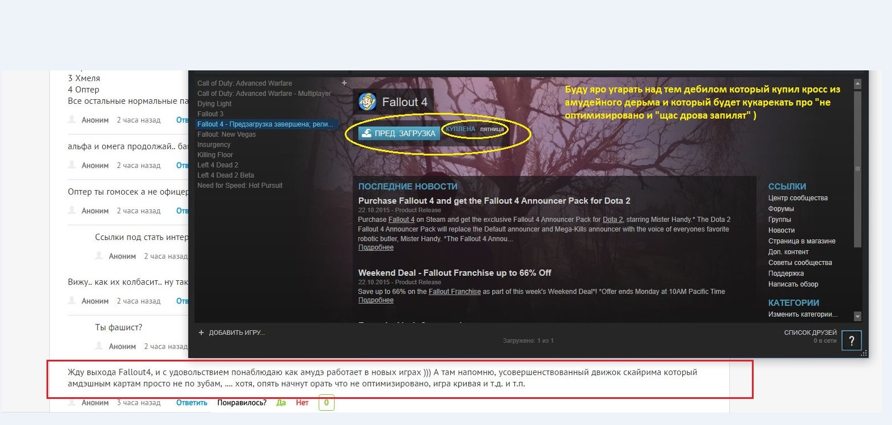This screenshot has width=892, height=425.
Task: Select Fallout: New Vegas in game list
Action: tap(226, 134)
